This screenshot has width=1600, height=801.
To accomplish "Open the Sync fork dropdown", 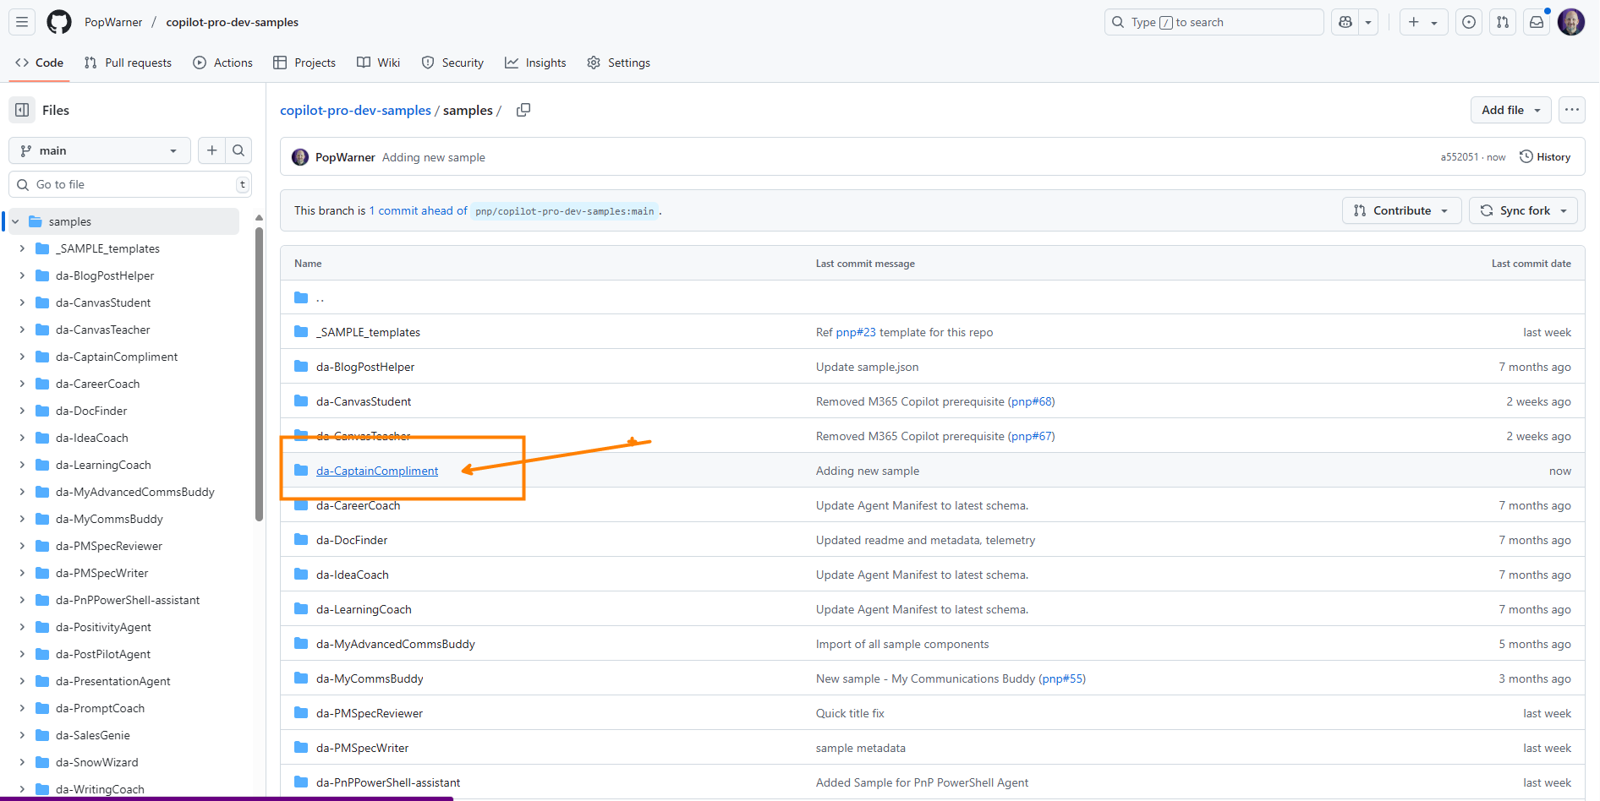I will coord(1524,210).
